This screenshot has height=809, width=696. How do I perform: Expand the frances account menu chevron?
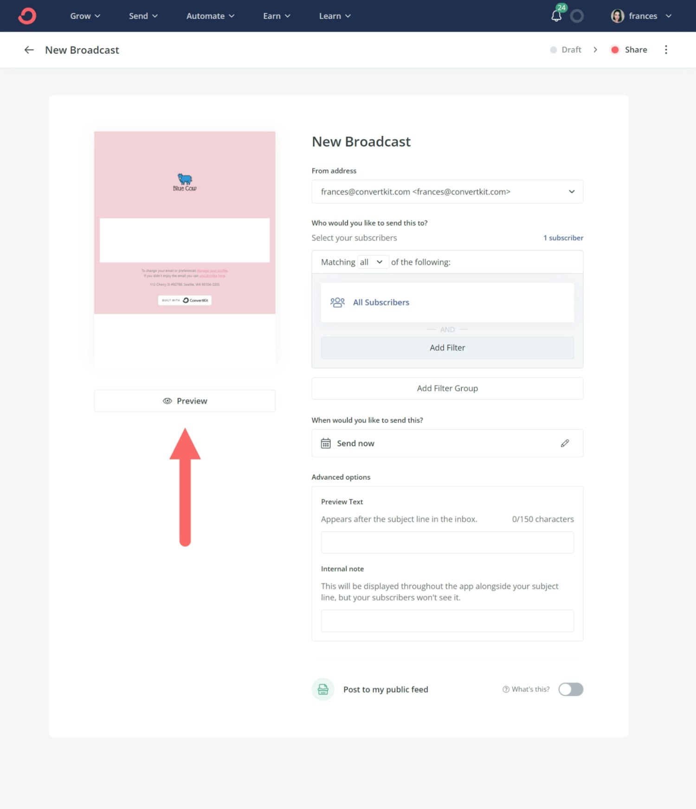click(x=669, y=16)
